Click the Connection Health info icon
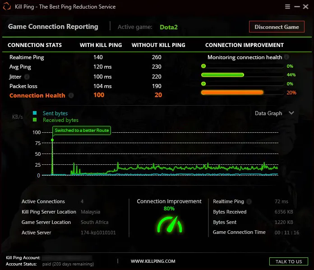 point(71,95)
